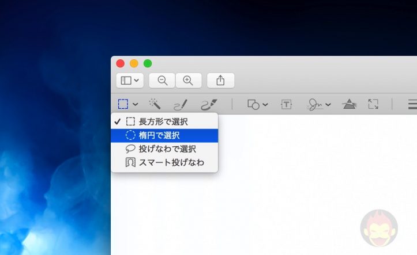Open the Adjust Size tool
The width and height of the screenshot is (417, 255).
tap(373, 104)
